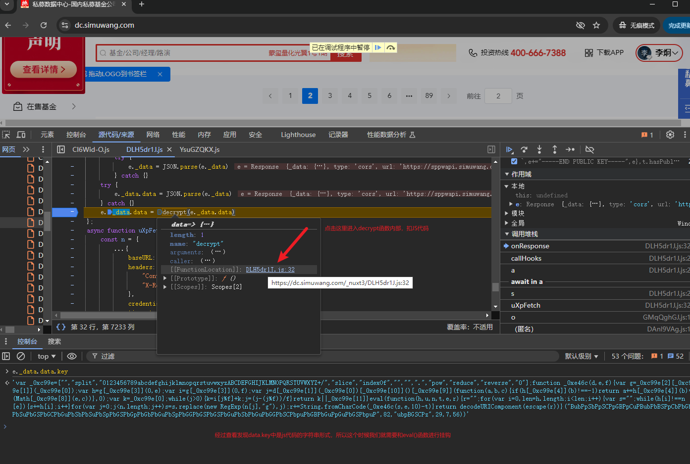Open the CI6Wid-O.js file tab
690x464 pixels.
tap(91, 149)
